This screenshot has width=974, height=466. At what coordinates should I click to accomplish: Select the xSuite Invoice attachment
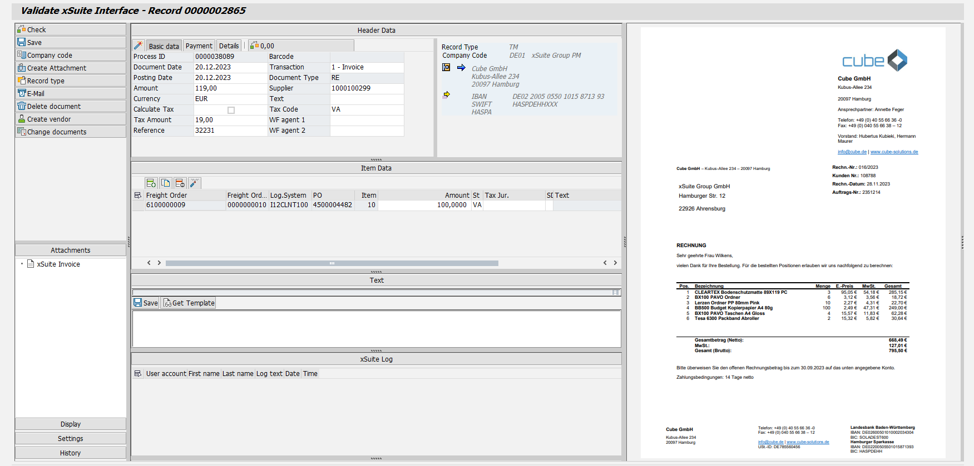point(58,264)
